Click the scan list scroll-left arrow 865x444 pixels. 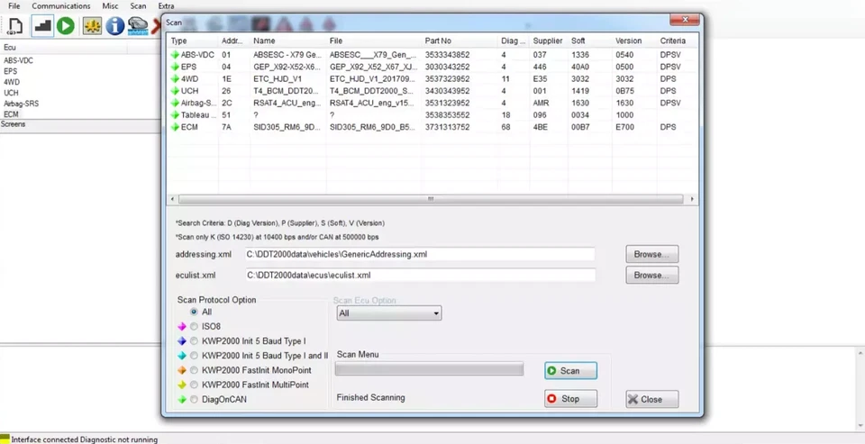pos(172,199)
